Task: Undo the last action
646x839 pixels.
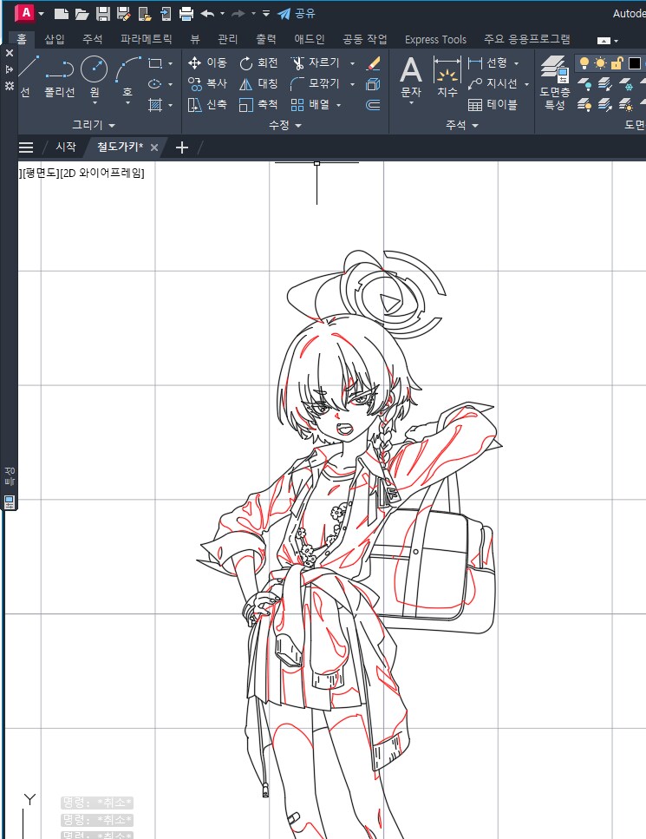Action: click(207, 13)
